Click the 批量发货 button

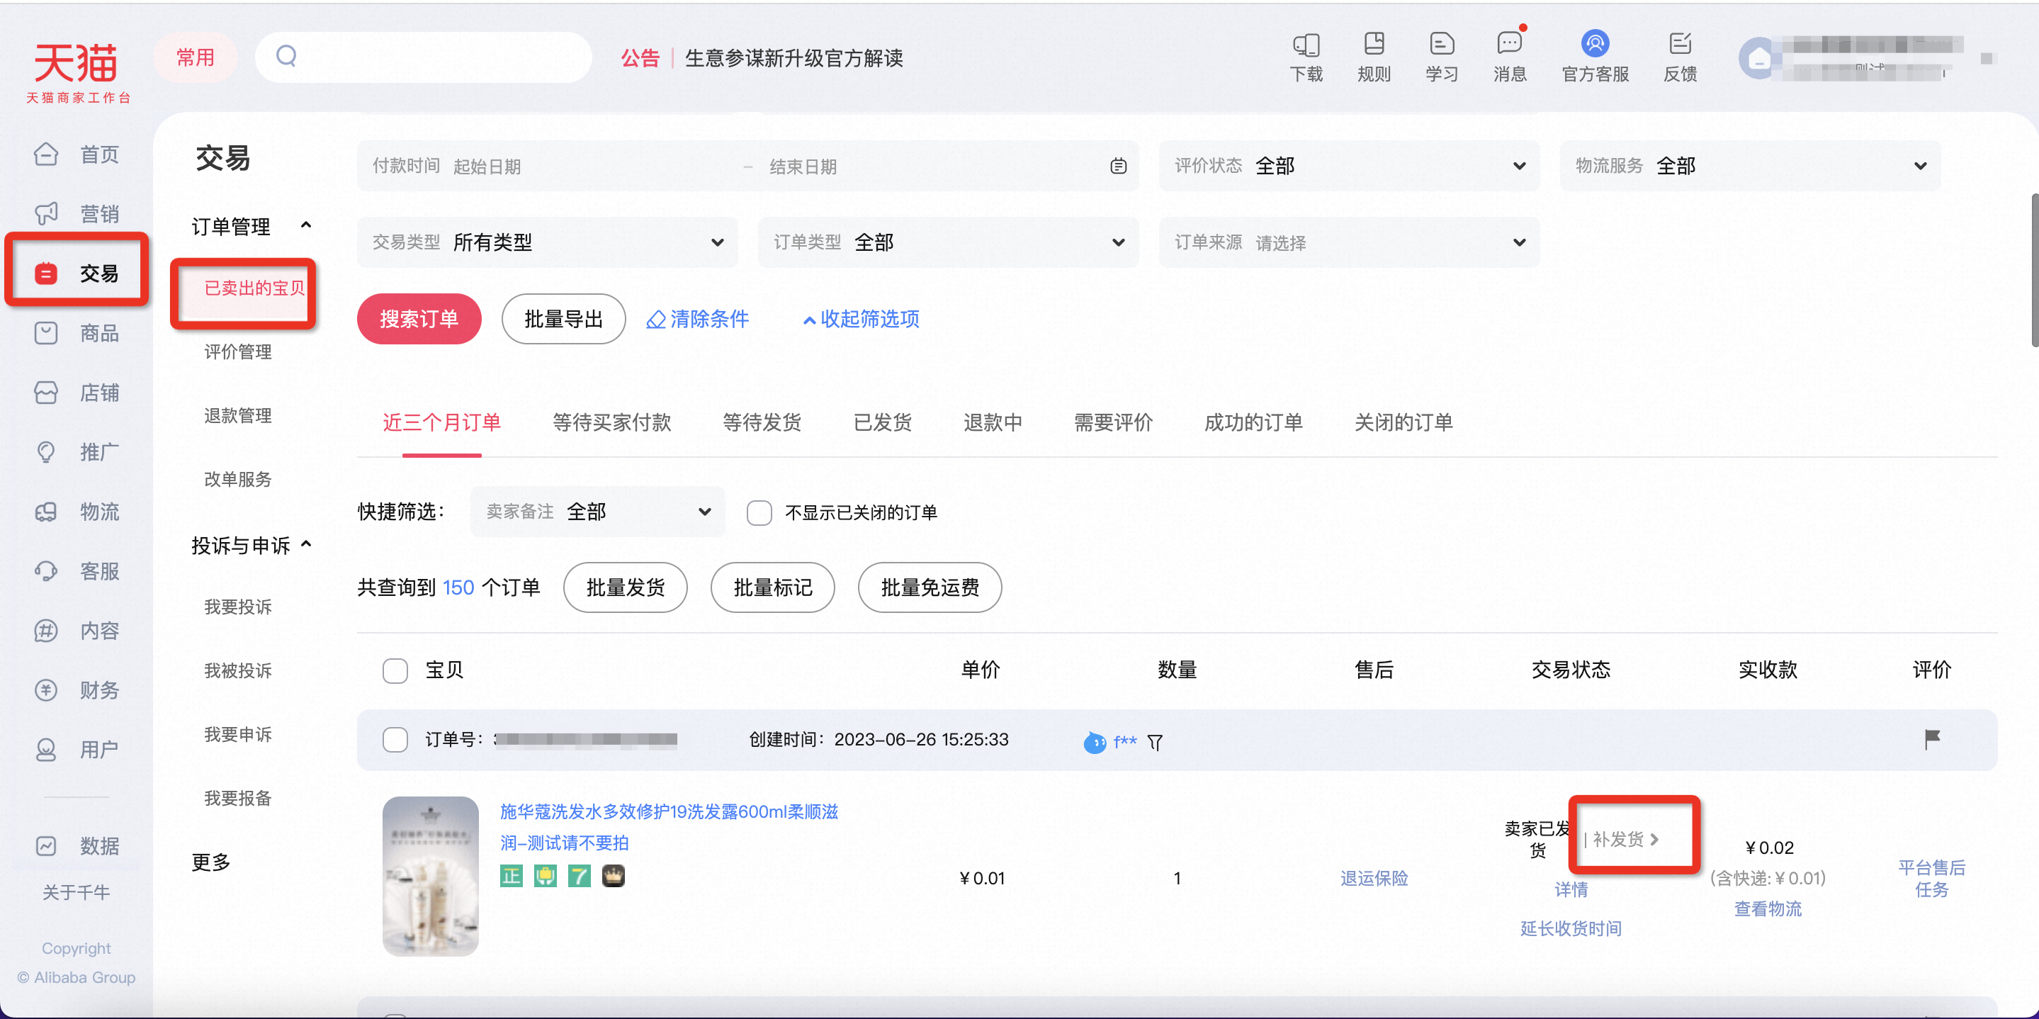tap(626, 587)
